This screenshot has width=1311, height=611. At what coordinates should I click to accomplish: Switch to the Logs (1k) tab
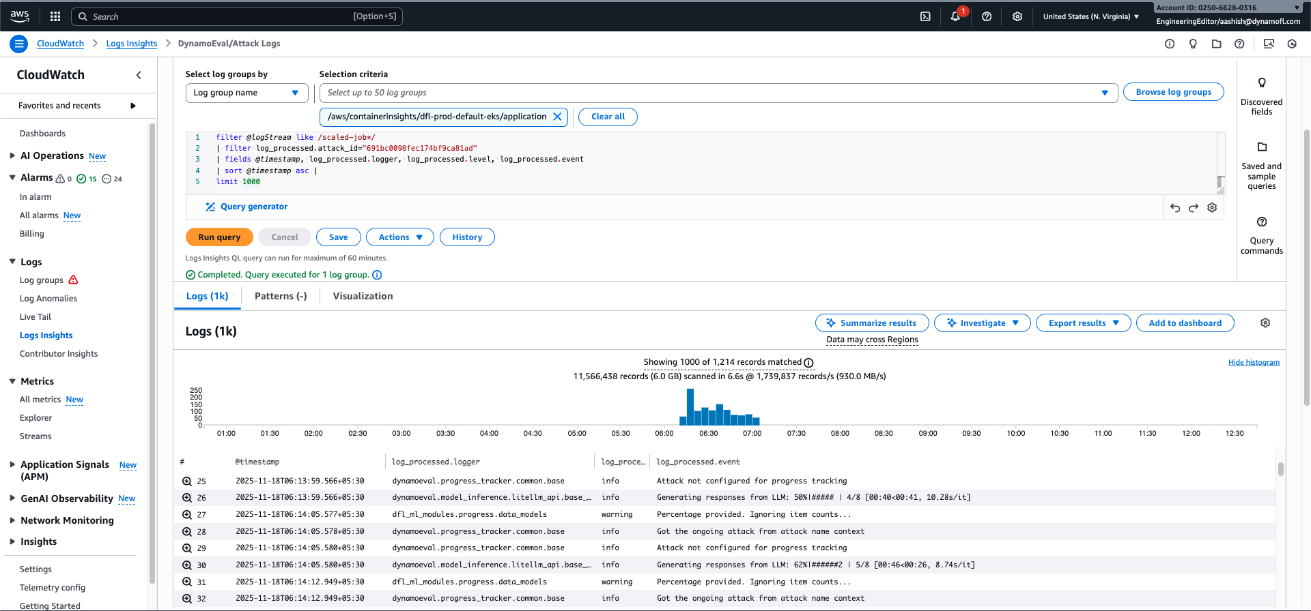(x=208, y=296)
